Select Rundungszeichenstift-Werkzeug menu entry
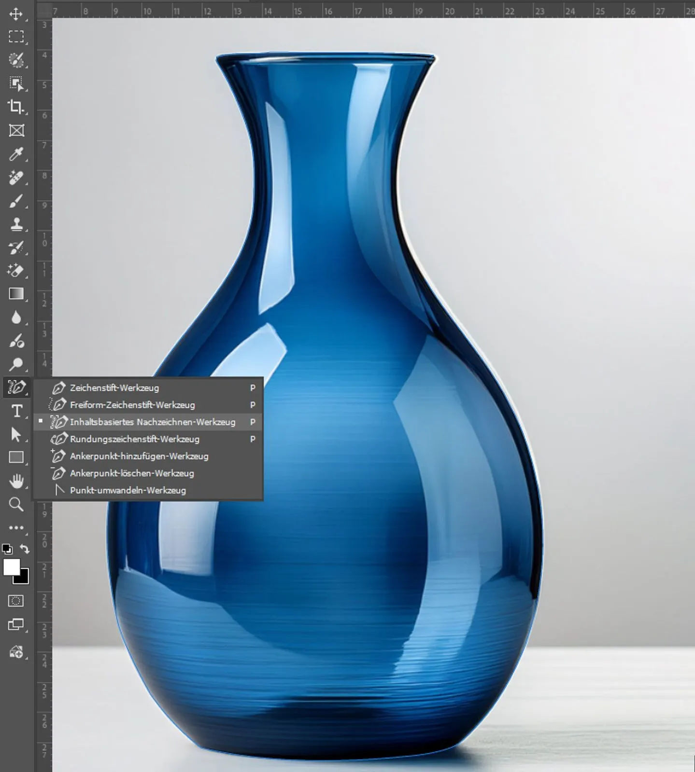The image size is (695, 772). click(134, 439)
